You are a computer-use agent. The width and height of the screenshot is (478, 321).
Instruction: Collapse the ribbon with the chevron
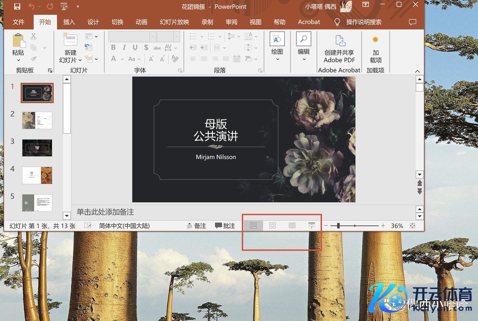(418, 71)
